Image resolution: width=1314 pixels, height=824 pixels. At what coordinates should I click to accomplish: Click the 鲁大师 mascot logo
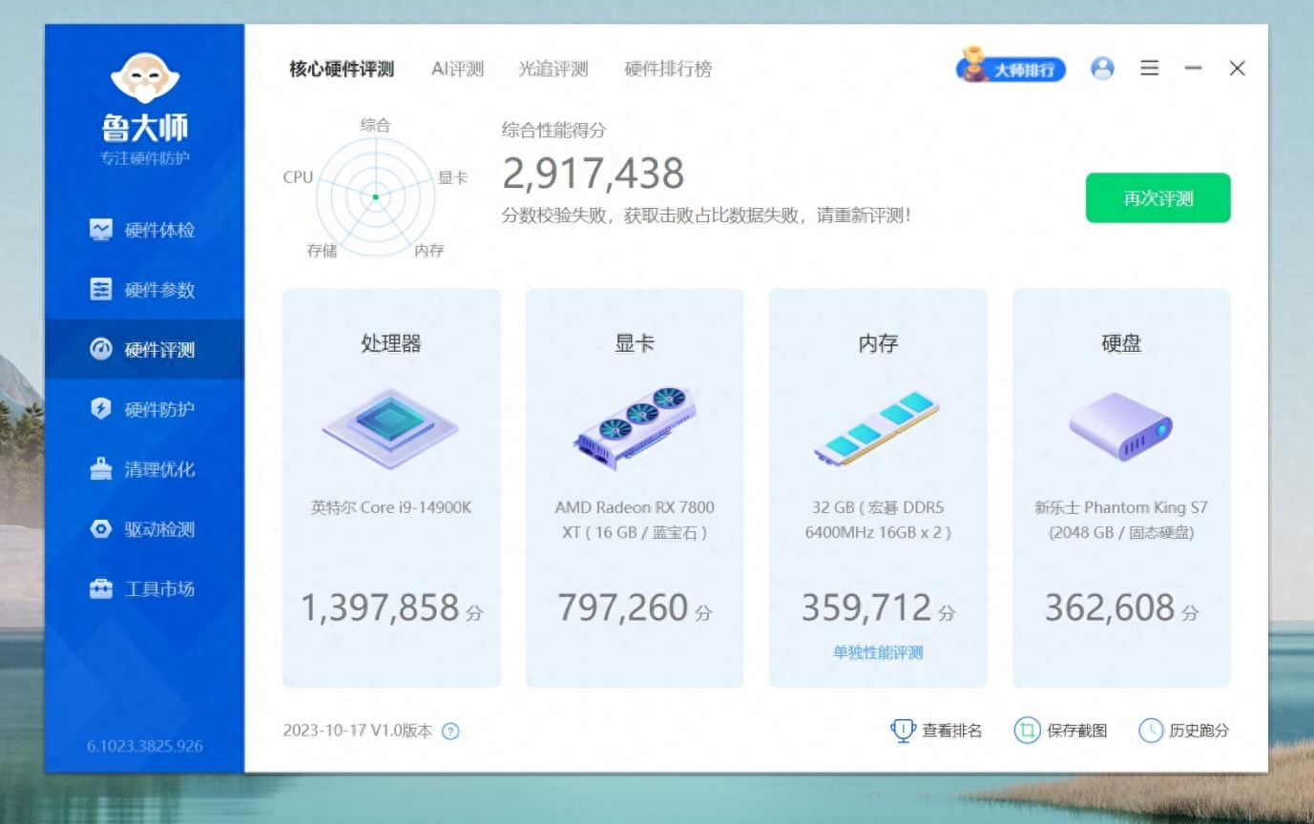145,77
